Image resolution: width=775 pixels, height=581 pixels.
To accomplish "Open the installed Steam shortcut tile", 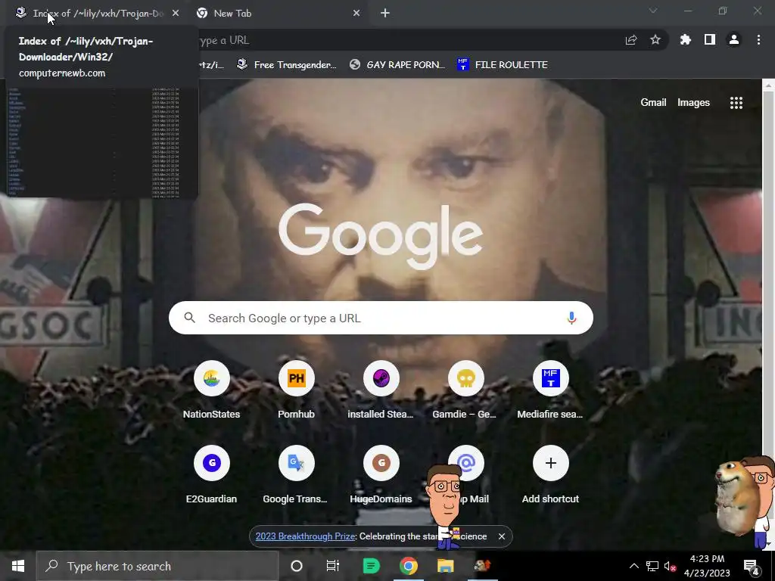I will tap(381, 378).
